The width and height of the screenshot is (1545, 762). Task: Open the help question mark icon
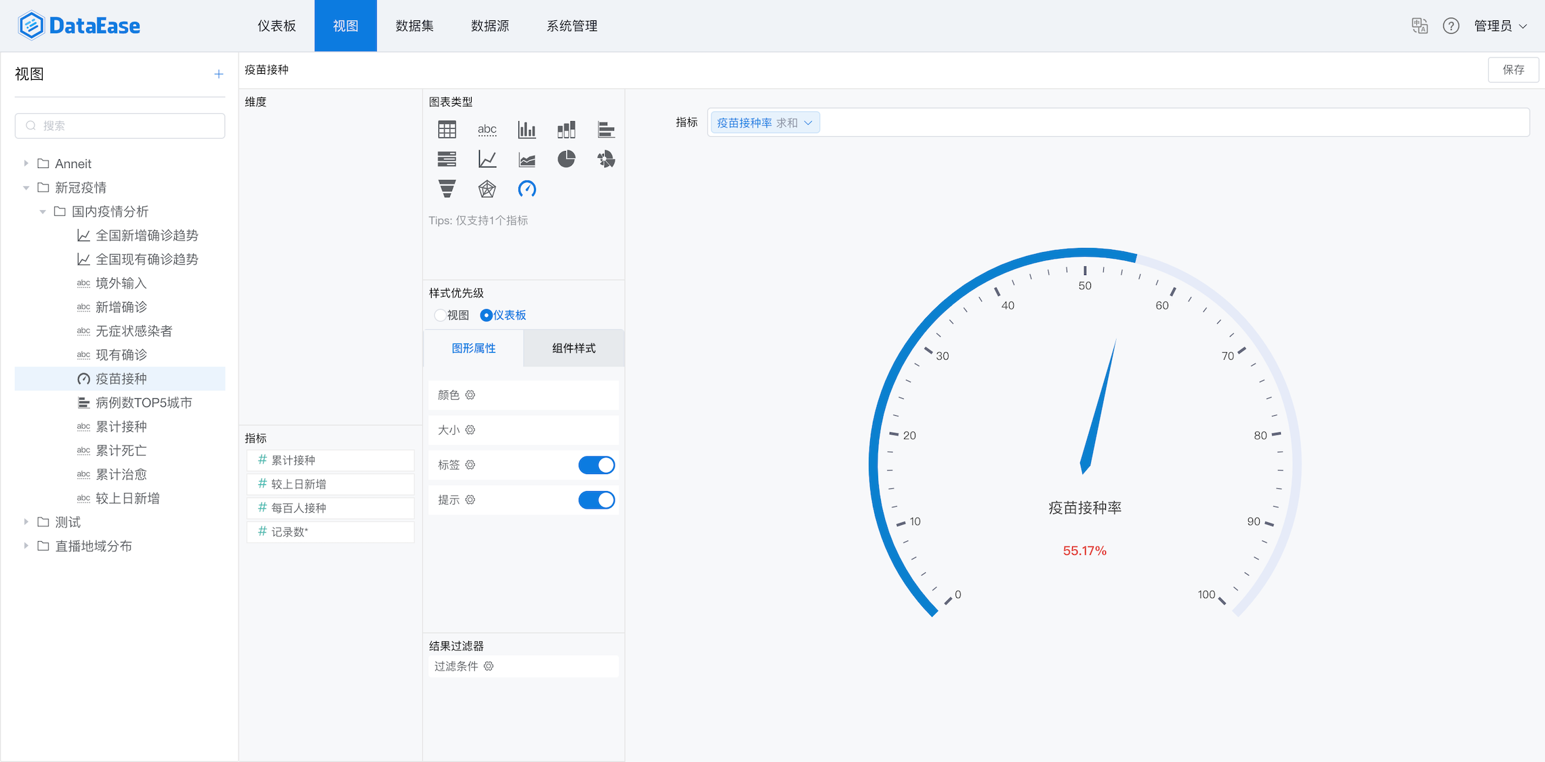click(1451, 26)
